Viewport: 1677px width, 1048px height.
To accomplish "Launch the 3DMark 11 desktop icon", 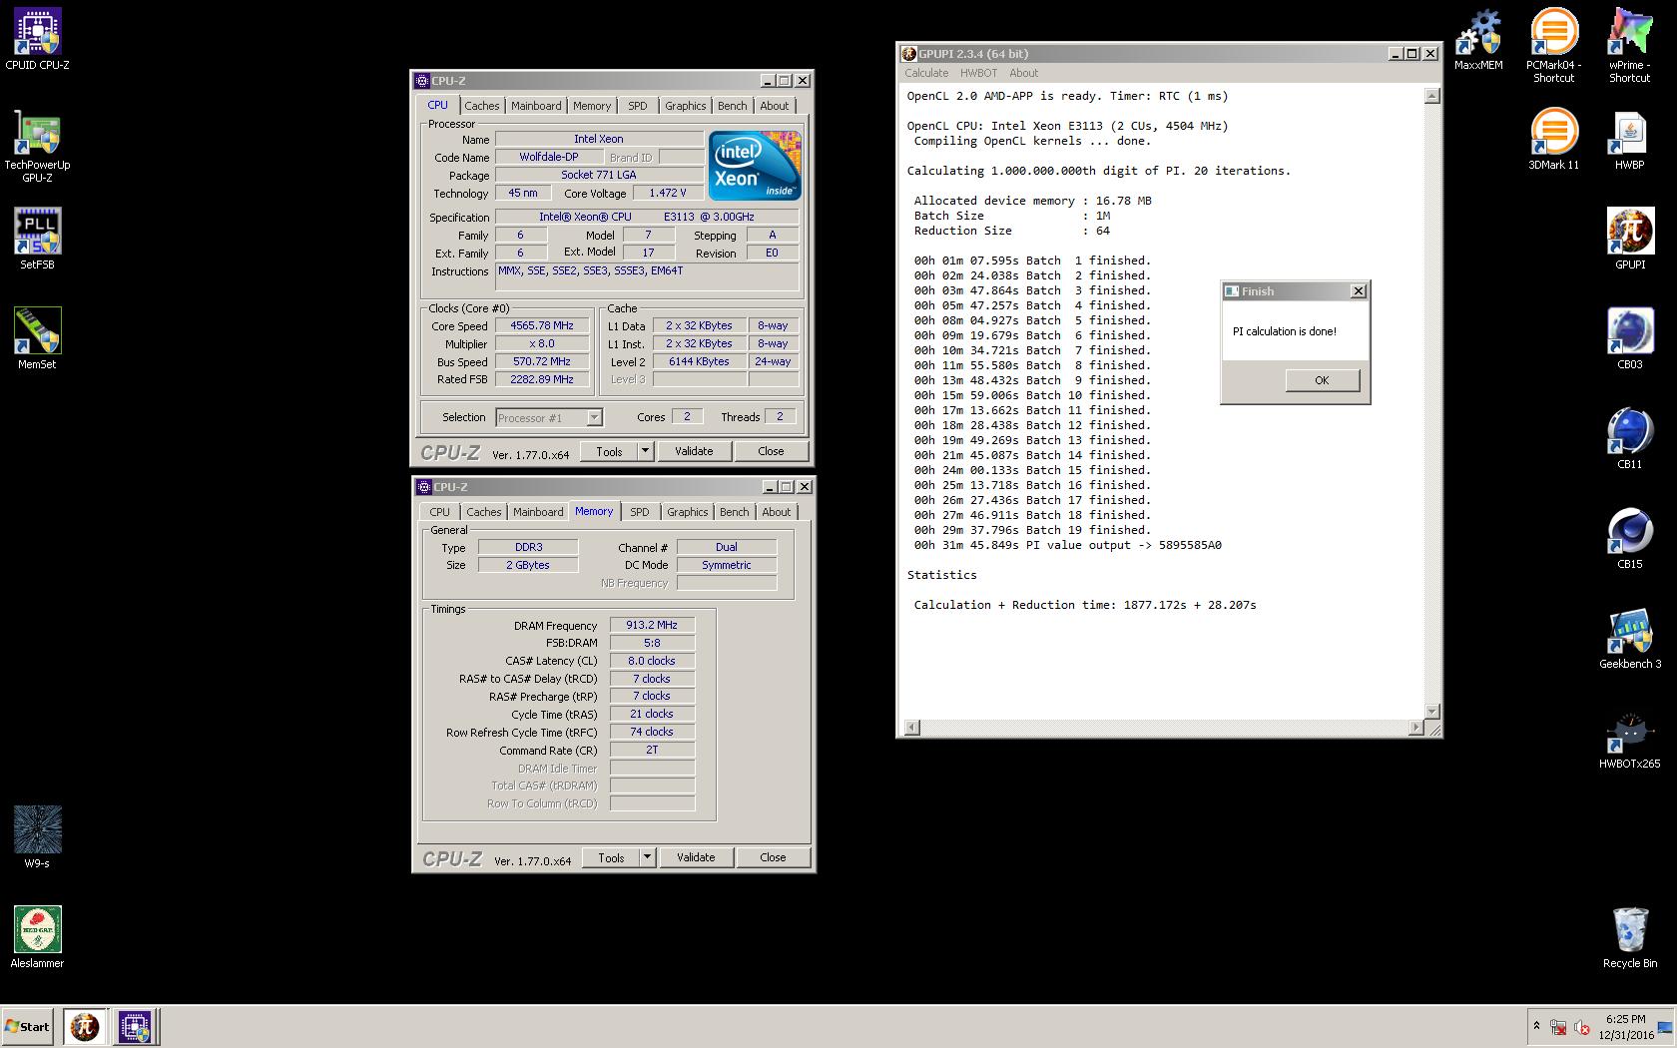I will coord(1554,140).
